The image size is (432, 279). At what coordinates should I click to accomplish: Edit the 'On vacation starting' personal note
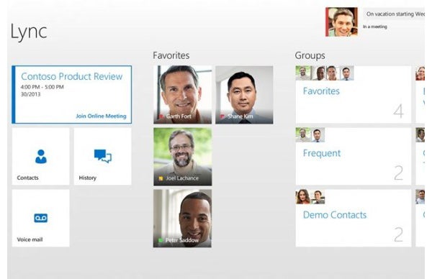pos(394,14)
